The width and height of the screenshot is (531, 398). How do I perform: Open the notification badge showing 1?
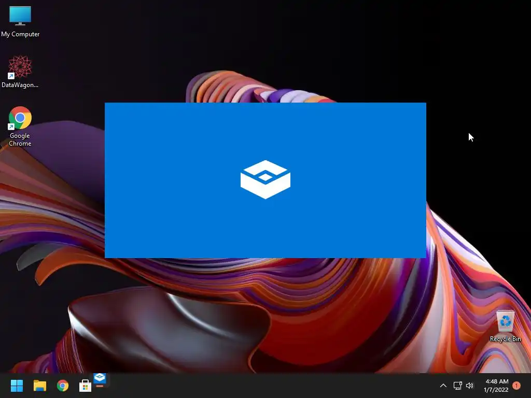(516, 386)
